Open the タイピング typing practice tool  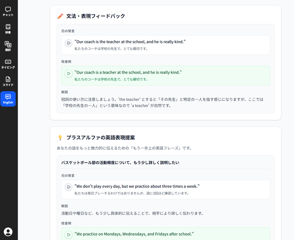8,63
